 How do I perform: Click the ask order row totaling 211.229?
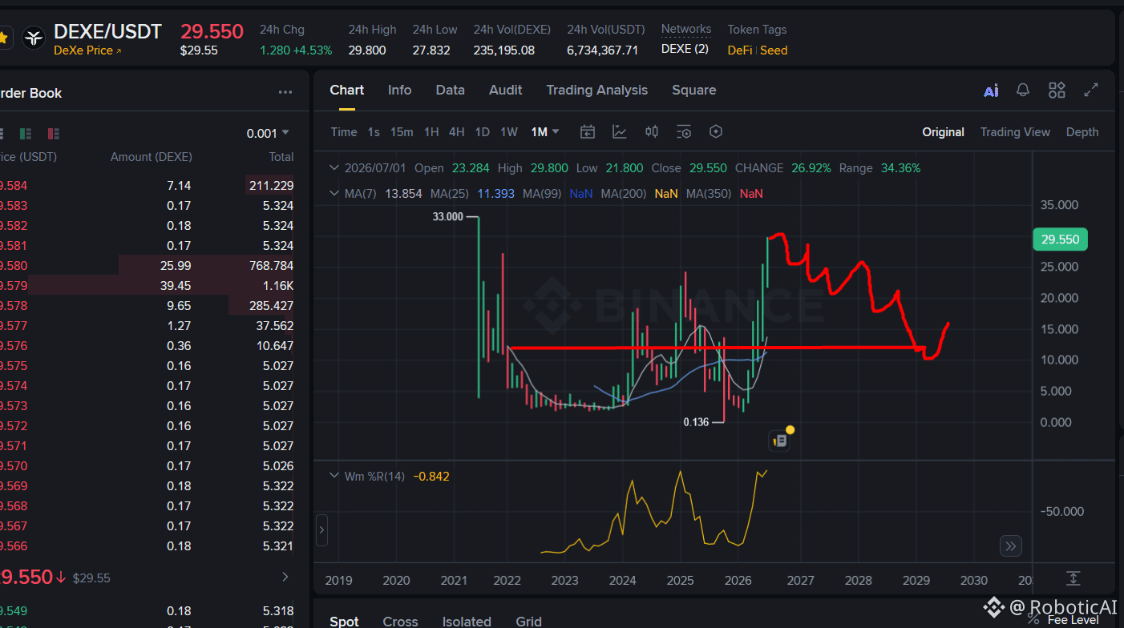coord(147,186)
